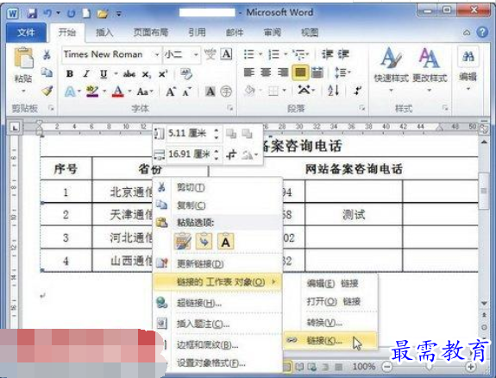Switch to the Page Layout tab

(x=151, y=32)
